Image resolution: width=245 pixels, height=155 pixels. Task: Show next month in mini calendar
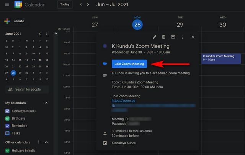click(x=47, y=34)
